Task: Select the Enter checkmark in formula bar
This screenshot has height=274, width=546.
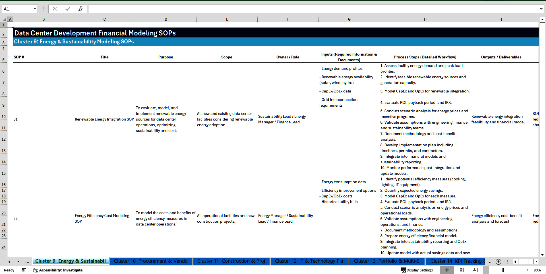Action: (x=67, y=9)
